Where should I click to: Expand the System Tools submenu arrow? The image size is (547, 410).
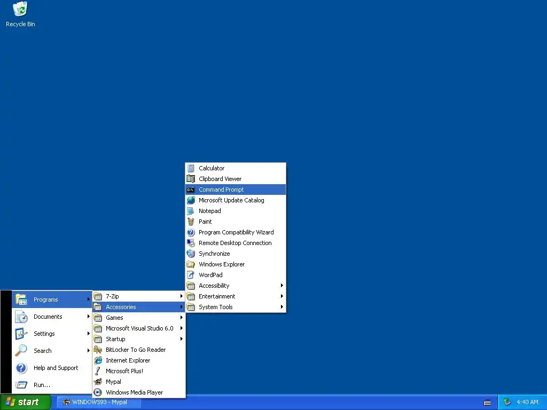pos(282,307)
